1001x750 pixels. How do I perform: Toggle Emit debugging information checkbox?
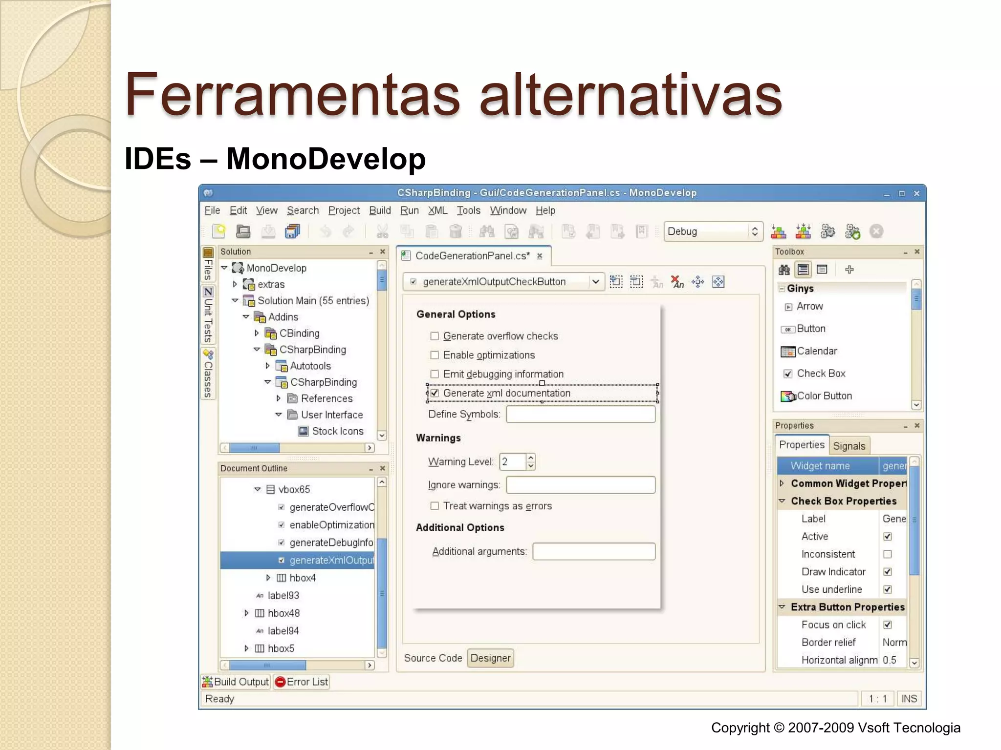tap(434, 374)
